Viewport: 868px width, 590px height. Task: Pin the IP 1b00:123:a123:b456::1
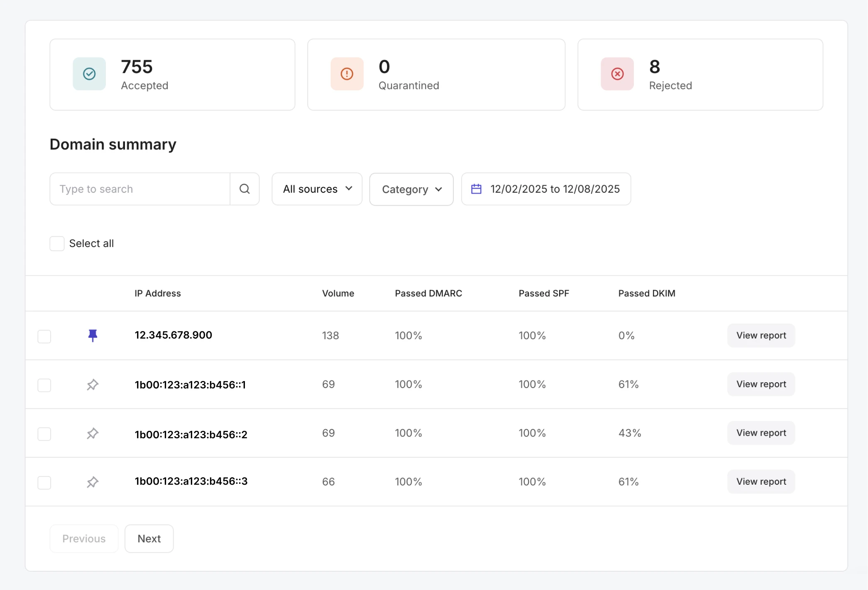(93, 384)
